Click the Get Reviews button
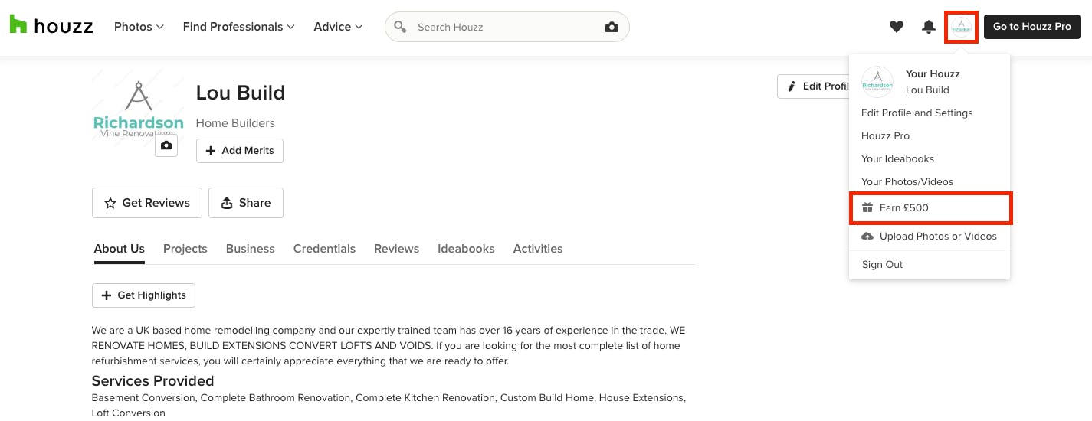1092x421 pixels. [147, 203]
